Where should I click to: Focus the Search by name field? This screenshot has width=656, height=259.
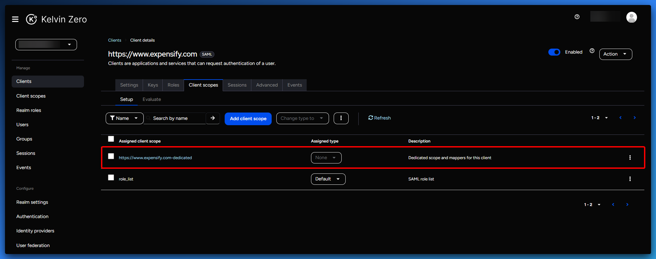click(175, 118)
